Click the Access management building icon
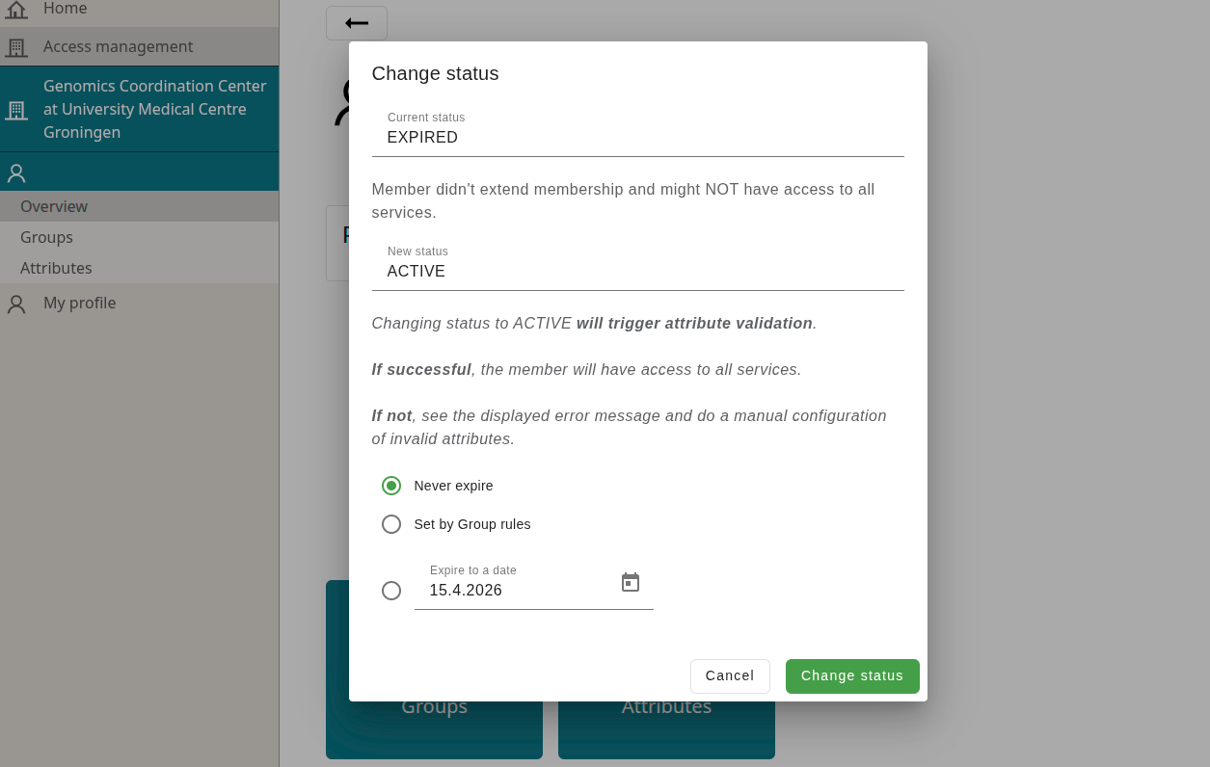 (x=16, y=47)
